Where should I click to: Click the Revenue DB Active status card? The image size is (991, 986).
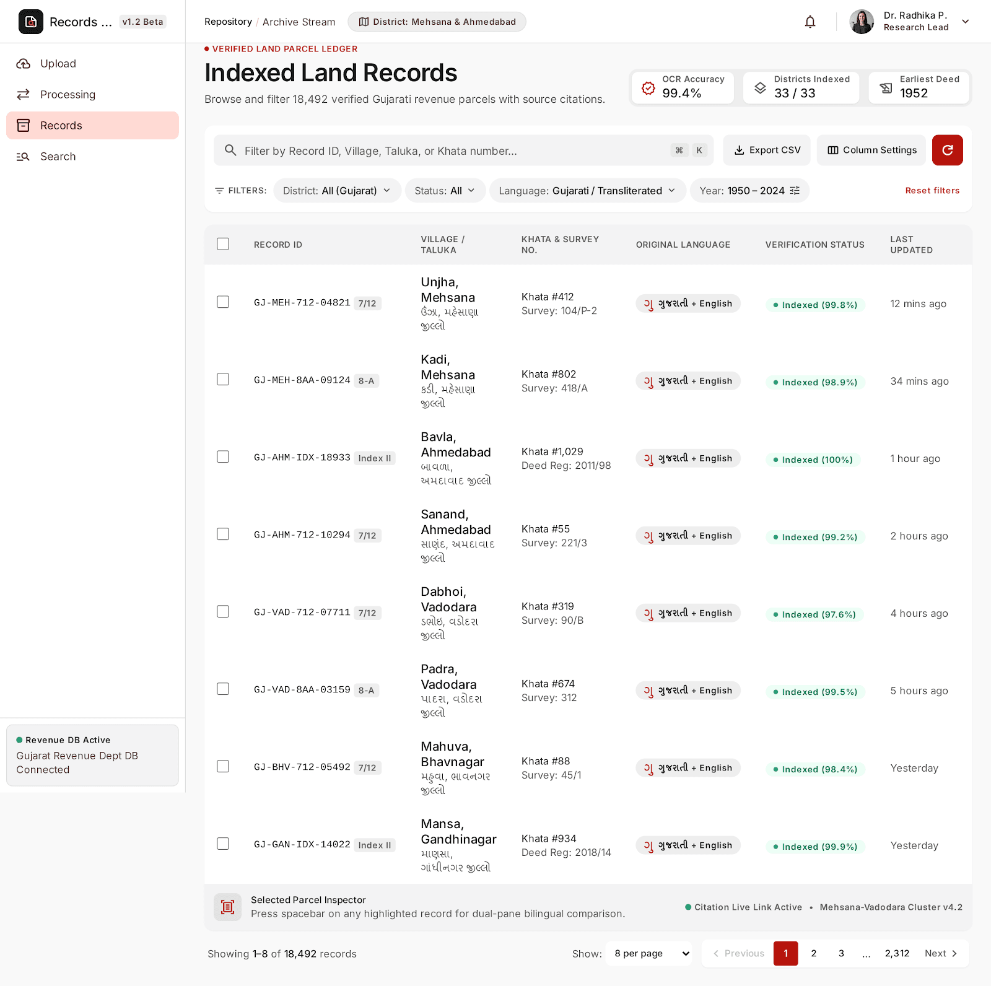coord(92,755)
